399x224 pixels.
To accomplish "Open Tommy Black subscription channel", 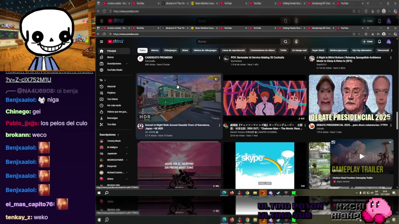I will click(x=113, y=141).
